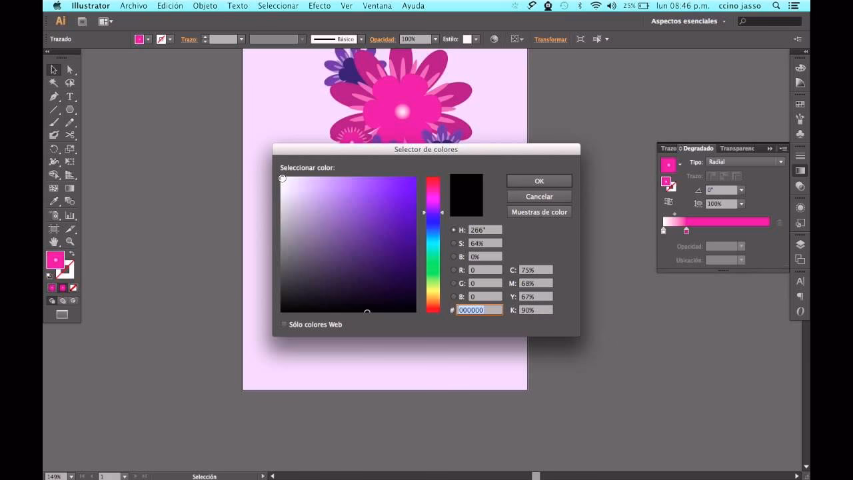Switch to the Transparencia tab
853x480 pixels.
737,148
